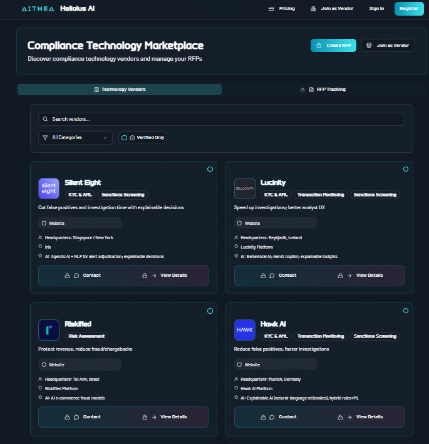Click the shield icon in Silent Eight's Website button
429x444 pixels.
(44, 223)
